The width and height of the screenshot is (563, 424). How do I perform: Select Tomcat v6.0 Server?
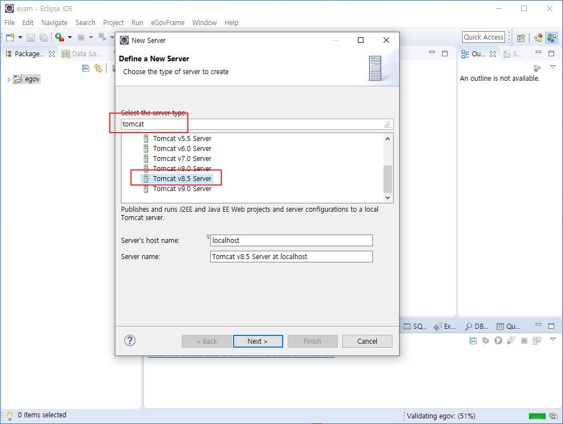click(182, 149)
